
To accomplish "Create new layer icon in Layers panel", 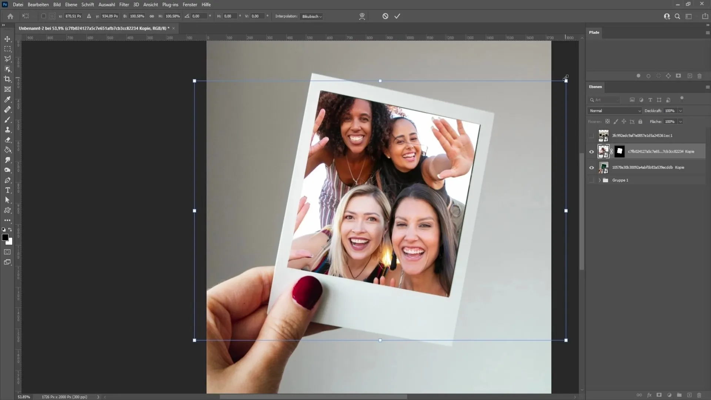I will click(x=690, y=395).
